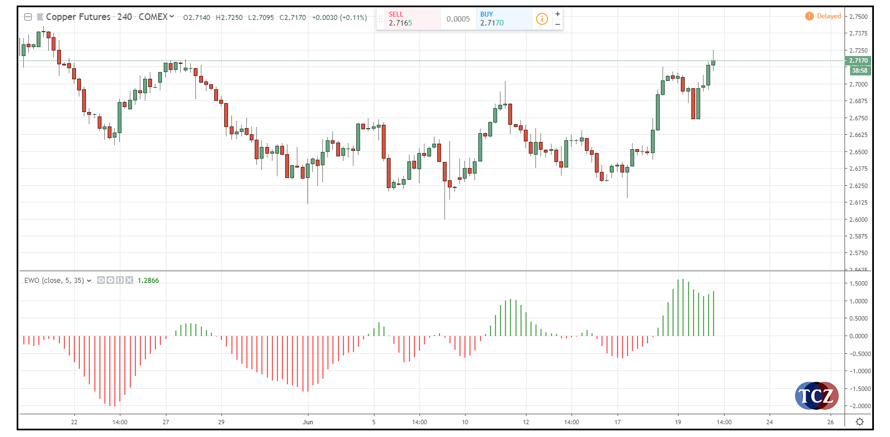Decrease quantity with the minus stepper

click(x=558, y=24)
